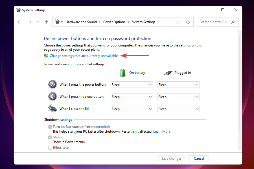Refresh the page with refresh icon
The width and height of the screenshot is (254, 169).
coord(188,22)
